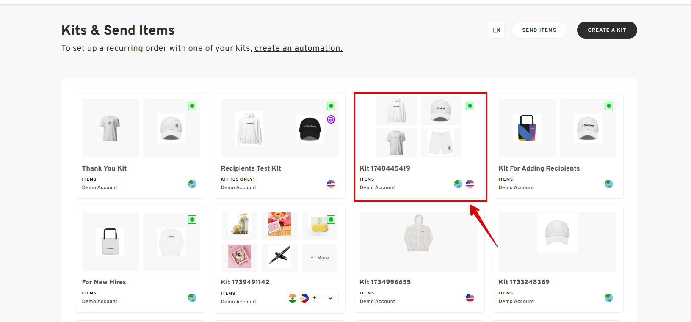Open the create an automation link
691x322 pixels.
[298, 48]
